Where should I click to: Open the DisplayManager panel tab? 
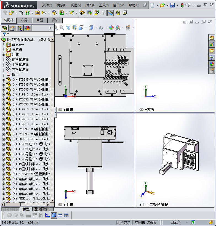(x=28, y=28)
